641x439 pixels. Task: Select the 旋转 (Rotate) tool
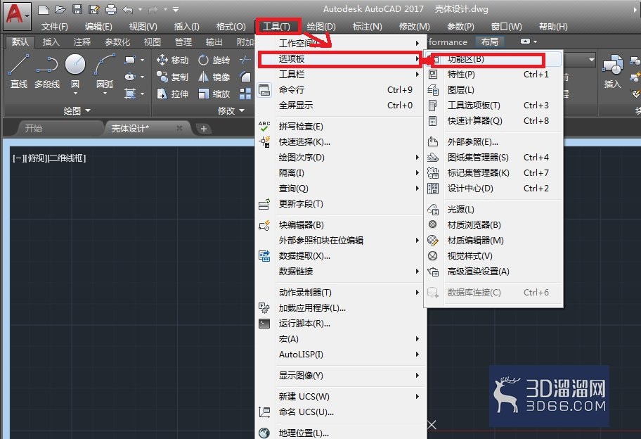click(214, 60)
